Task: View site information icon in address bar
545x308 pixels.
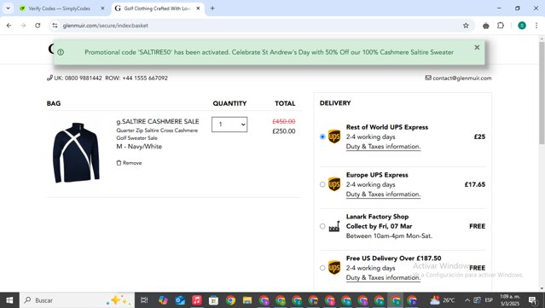Action: [x=55, y=26]
